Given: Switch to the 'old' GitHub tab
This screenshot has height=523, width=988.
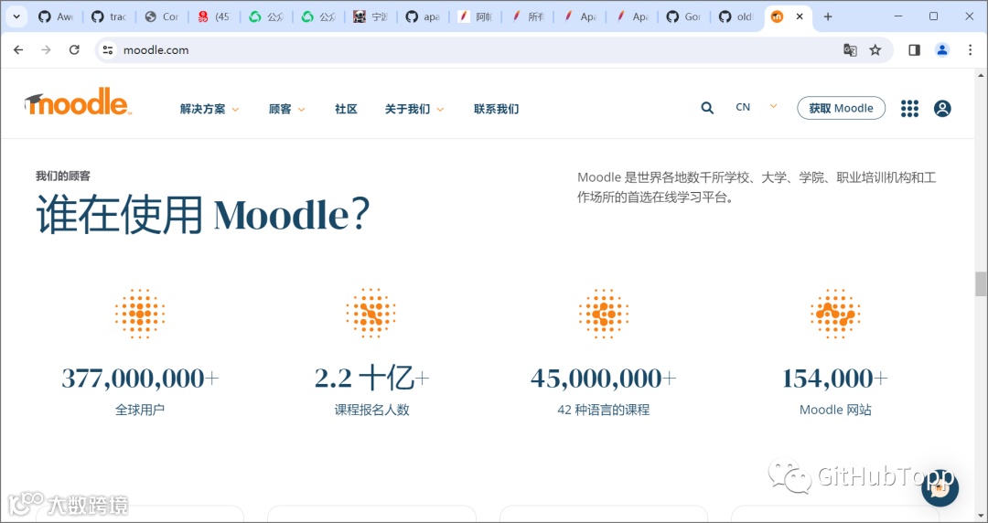Looking at the screenshot, I should 736,17.
